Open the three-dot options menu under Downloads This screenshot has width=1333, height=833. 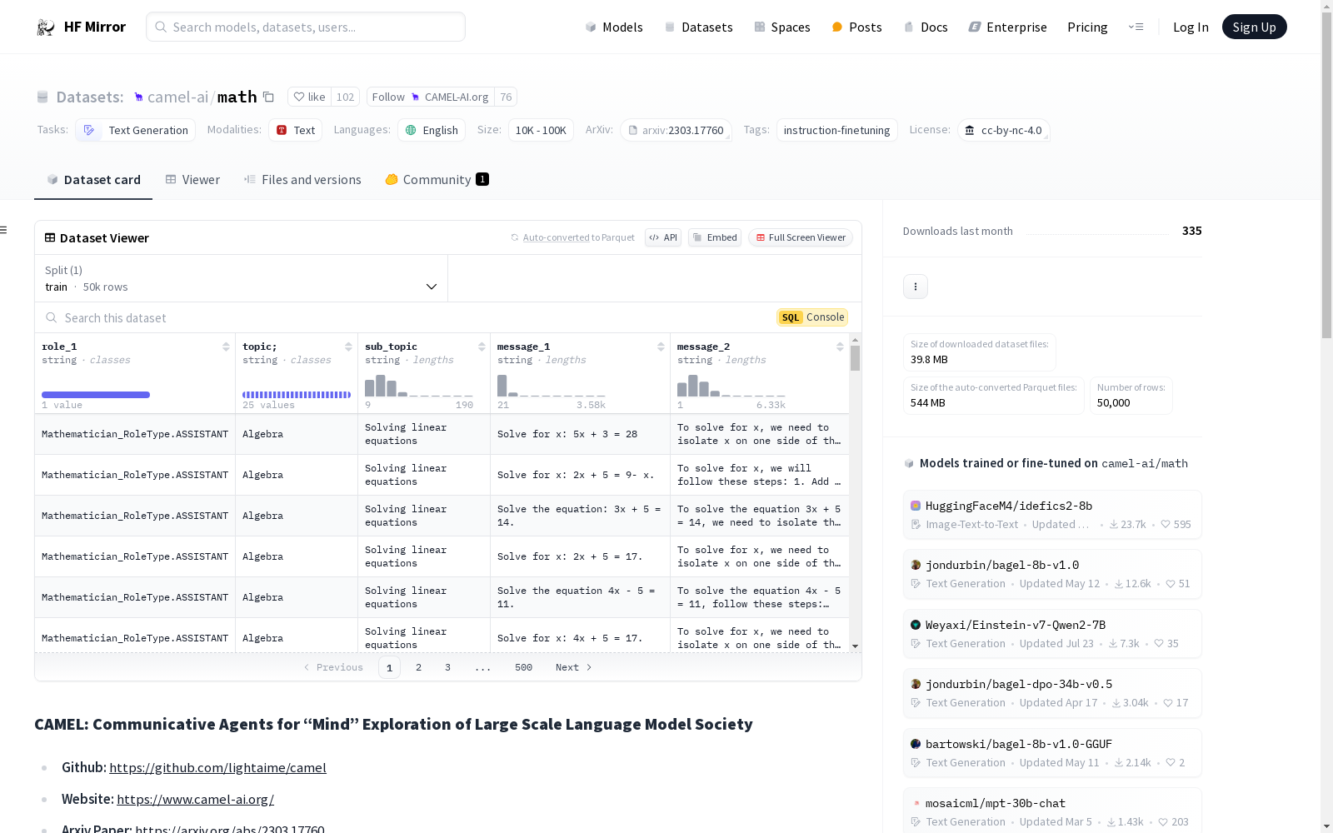click(916, 287)
